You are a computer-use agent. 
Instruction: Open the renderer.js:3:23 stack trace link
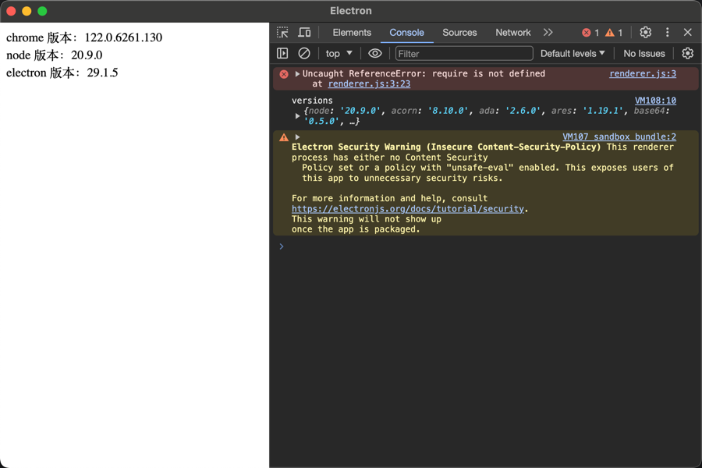pyautogui.click(x=369, y=83)
